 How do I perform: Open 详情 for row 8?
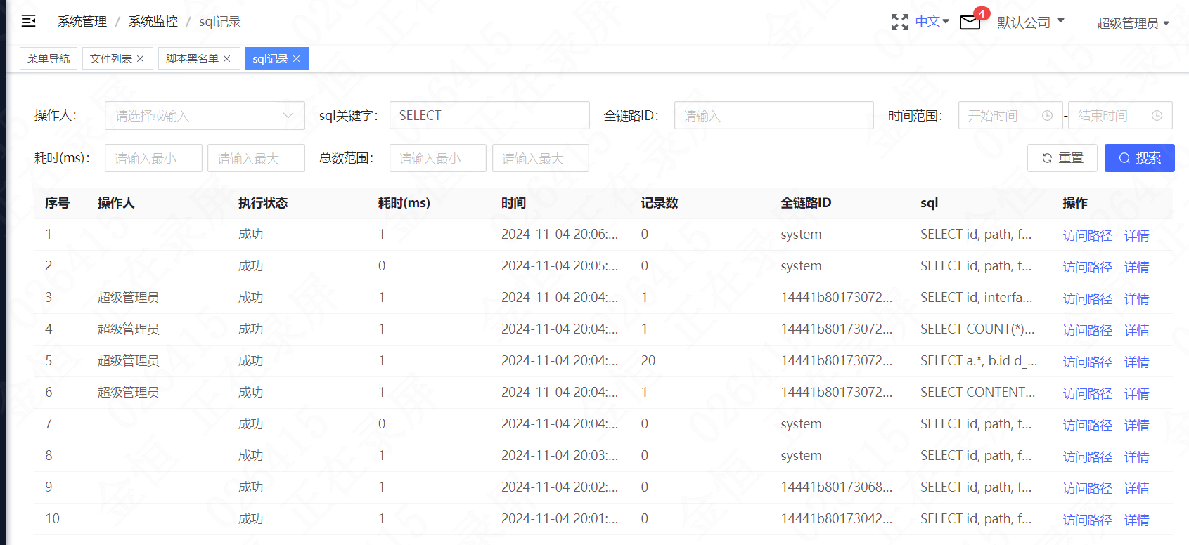point(1136,457)
